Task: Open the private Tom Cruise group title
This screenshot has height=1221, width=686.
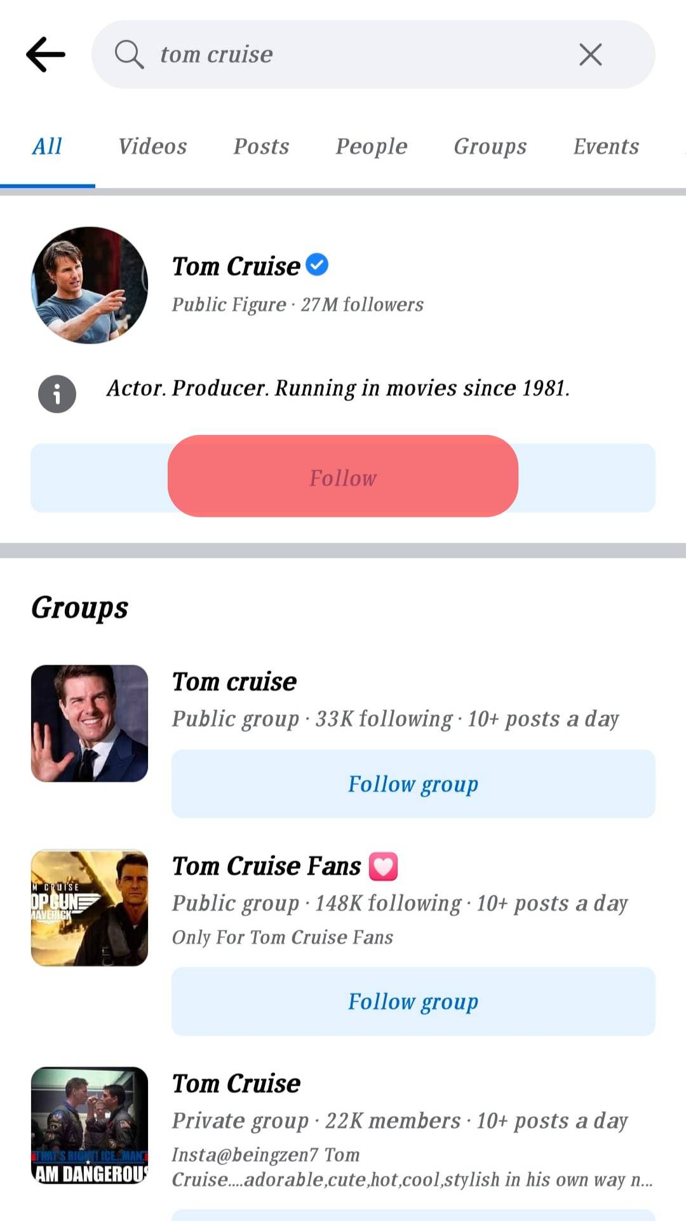Action: [x=236, y=1084]
